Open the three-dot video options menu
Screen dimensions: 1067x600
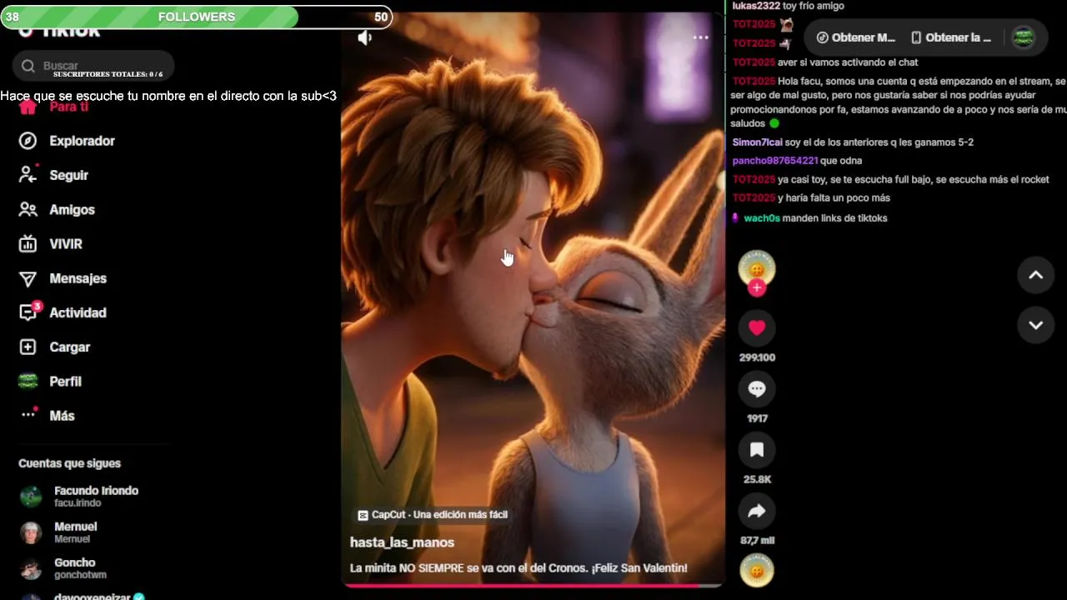700,37
